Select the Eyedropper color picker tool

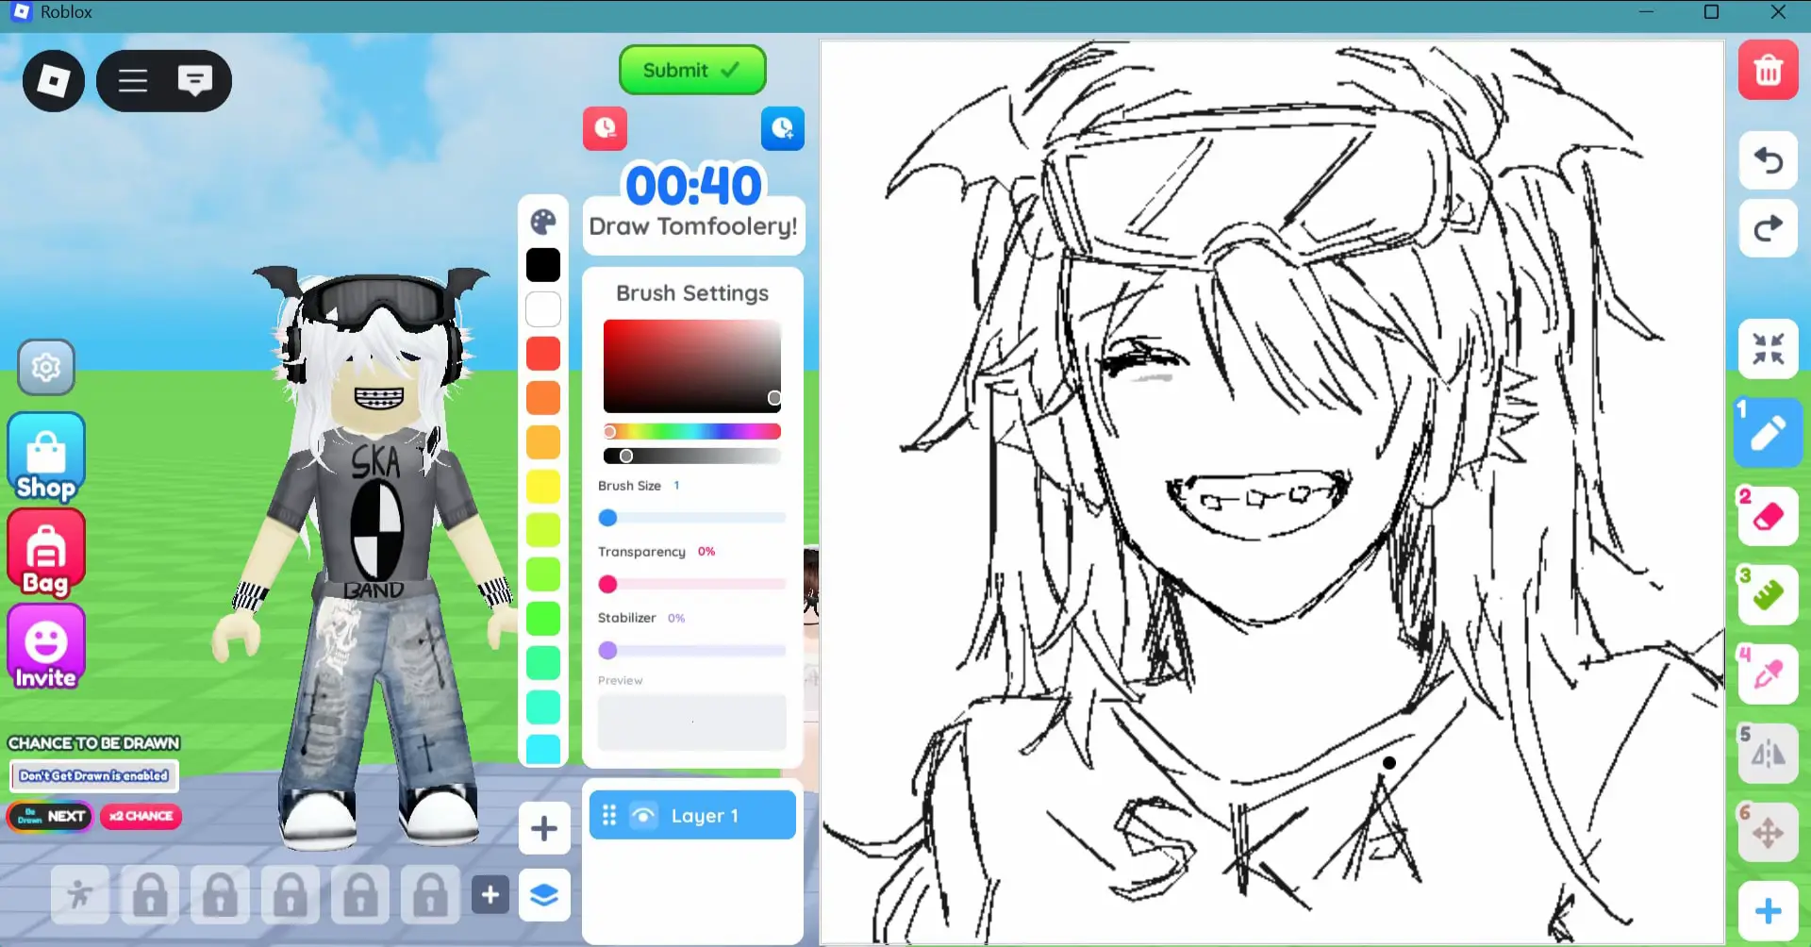1769,673
